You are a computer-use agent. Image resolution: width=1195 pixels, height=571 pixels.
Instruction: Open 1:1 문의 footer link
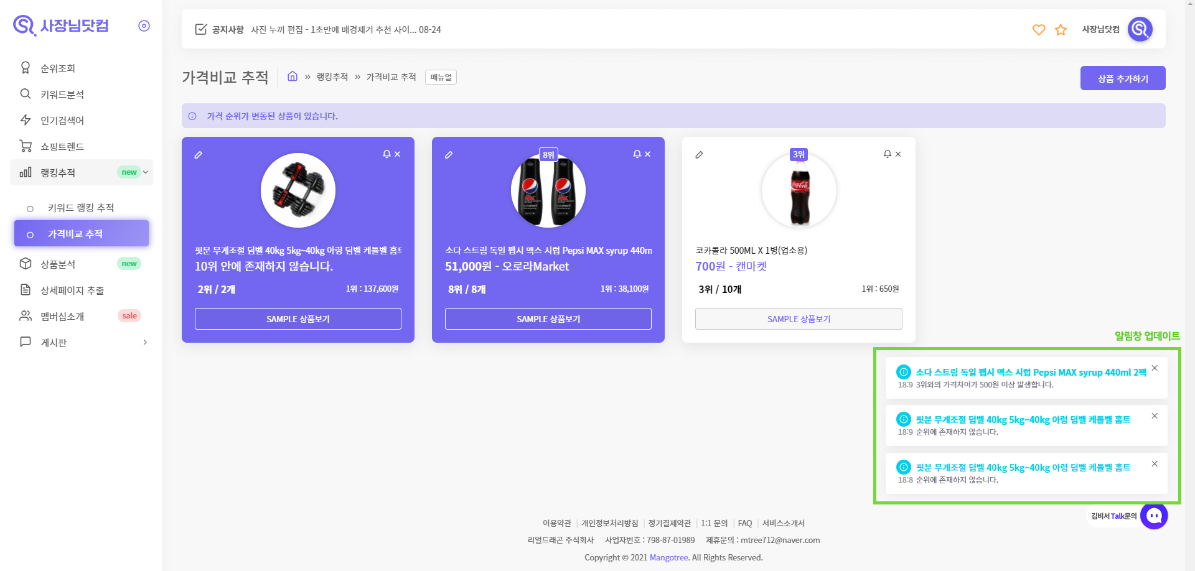715,523
